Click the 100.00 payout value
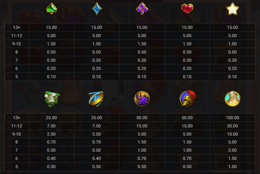This screenshot has width=260, height=174. click(232, 118)
